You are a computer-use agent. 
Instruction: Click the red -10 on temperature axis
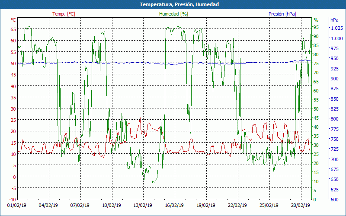13,200
